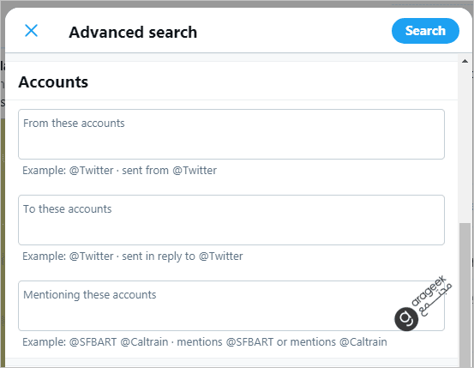Viewport: 474px width, 368px height.
Task: Focus the Mentioning these accounts field
Action: click(x=231, y=305)
